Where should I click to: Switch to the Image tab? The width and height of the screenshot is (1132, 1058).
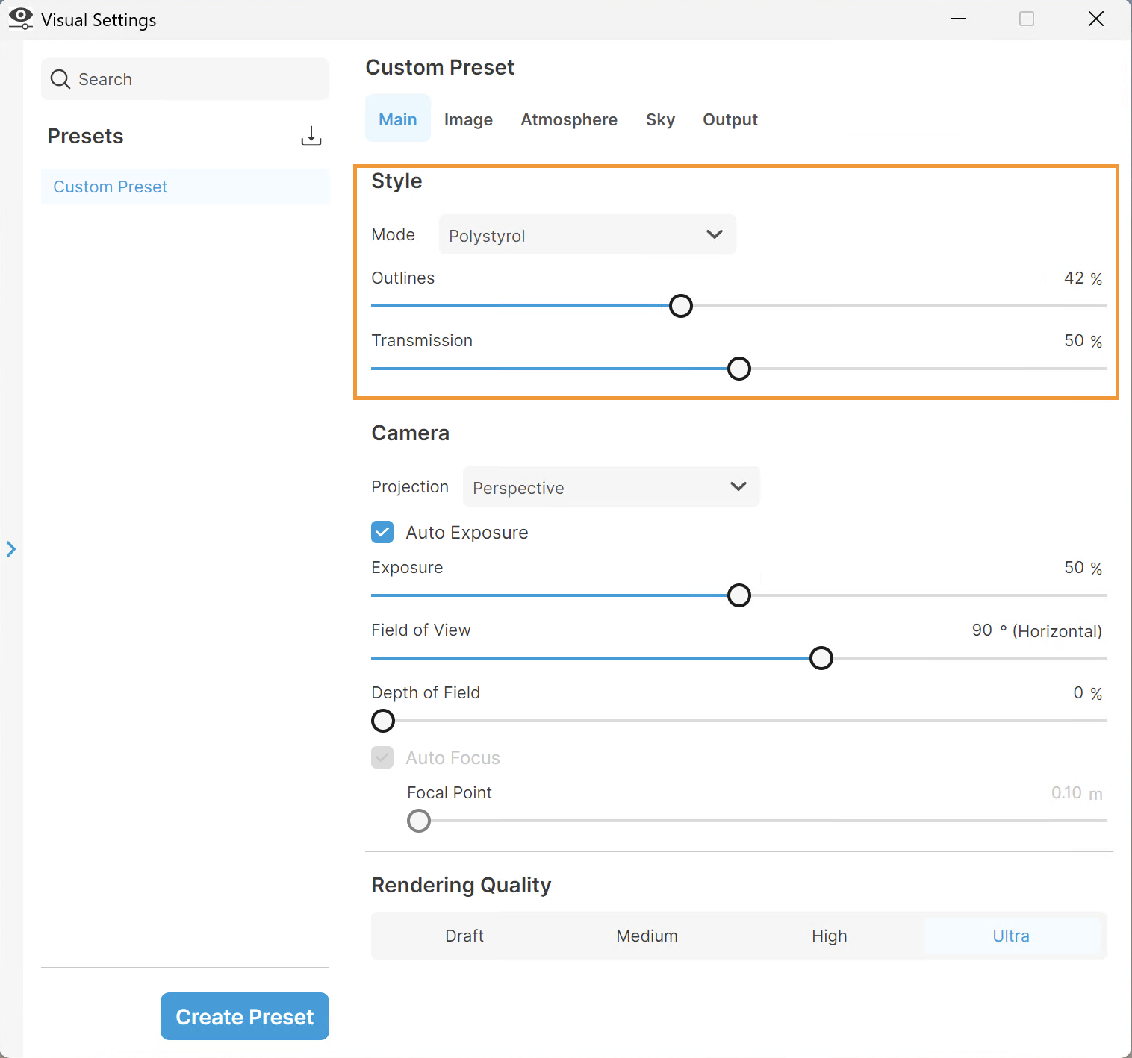(468, 119)
